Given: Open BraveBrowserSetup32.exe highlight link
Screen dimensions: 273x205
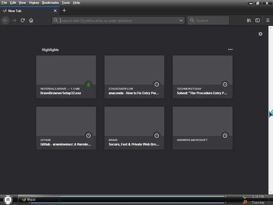Looking at the screenshot, I should point(61,93).
